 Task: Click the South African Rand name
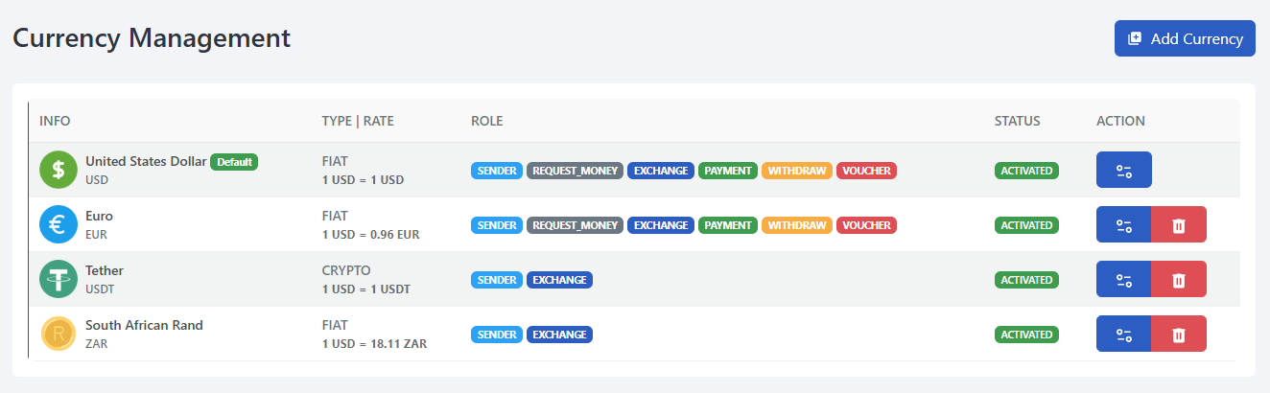pyautogui.click(x=144, y=325)
